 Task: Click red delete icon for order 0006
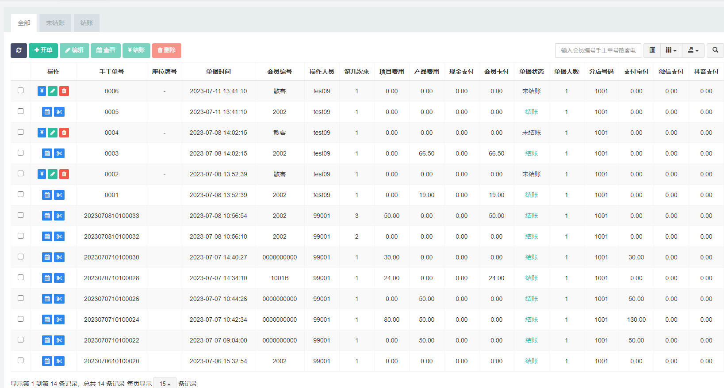click(64, 91)
